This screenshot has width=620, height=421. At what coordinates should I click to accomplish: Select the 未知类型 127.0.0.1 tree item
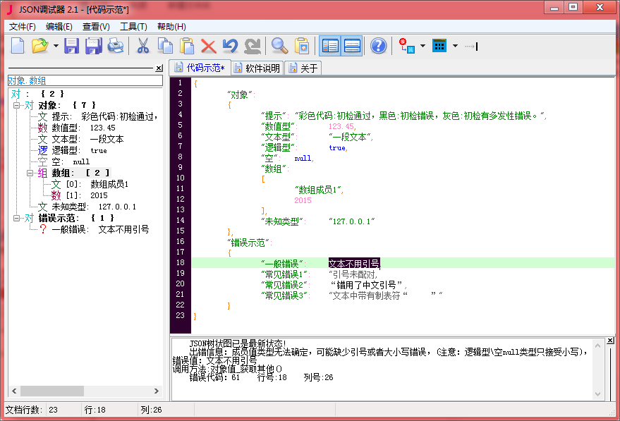tap(87, 207)
